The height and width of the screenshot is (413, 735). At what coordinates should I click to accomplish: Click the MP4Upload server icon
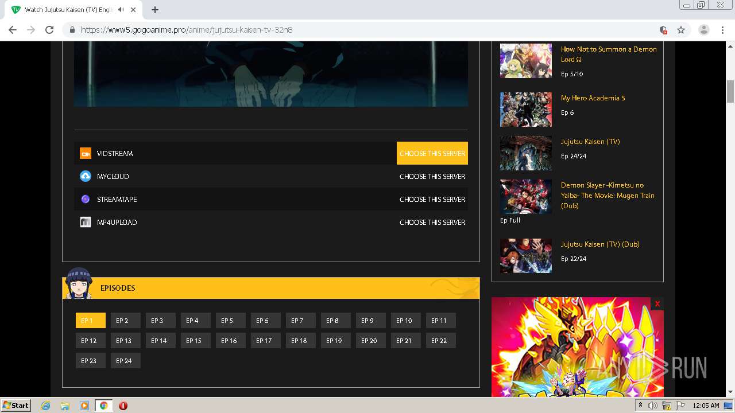(86, 222)
